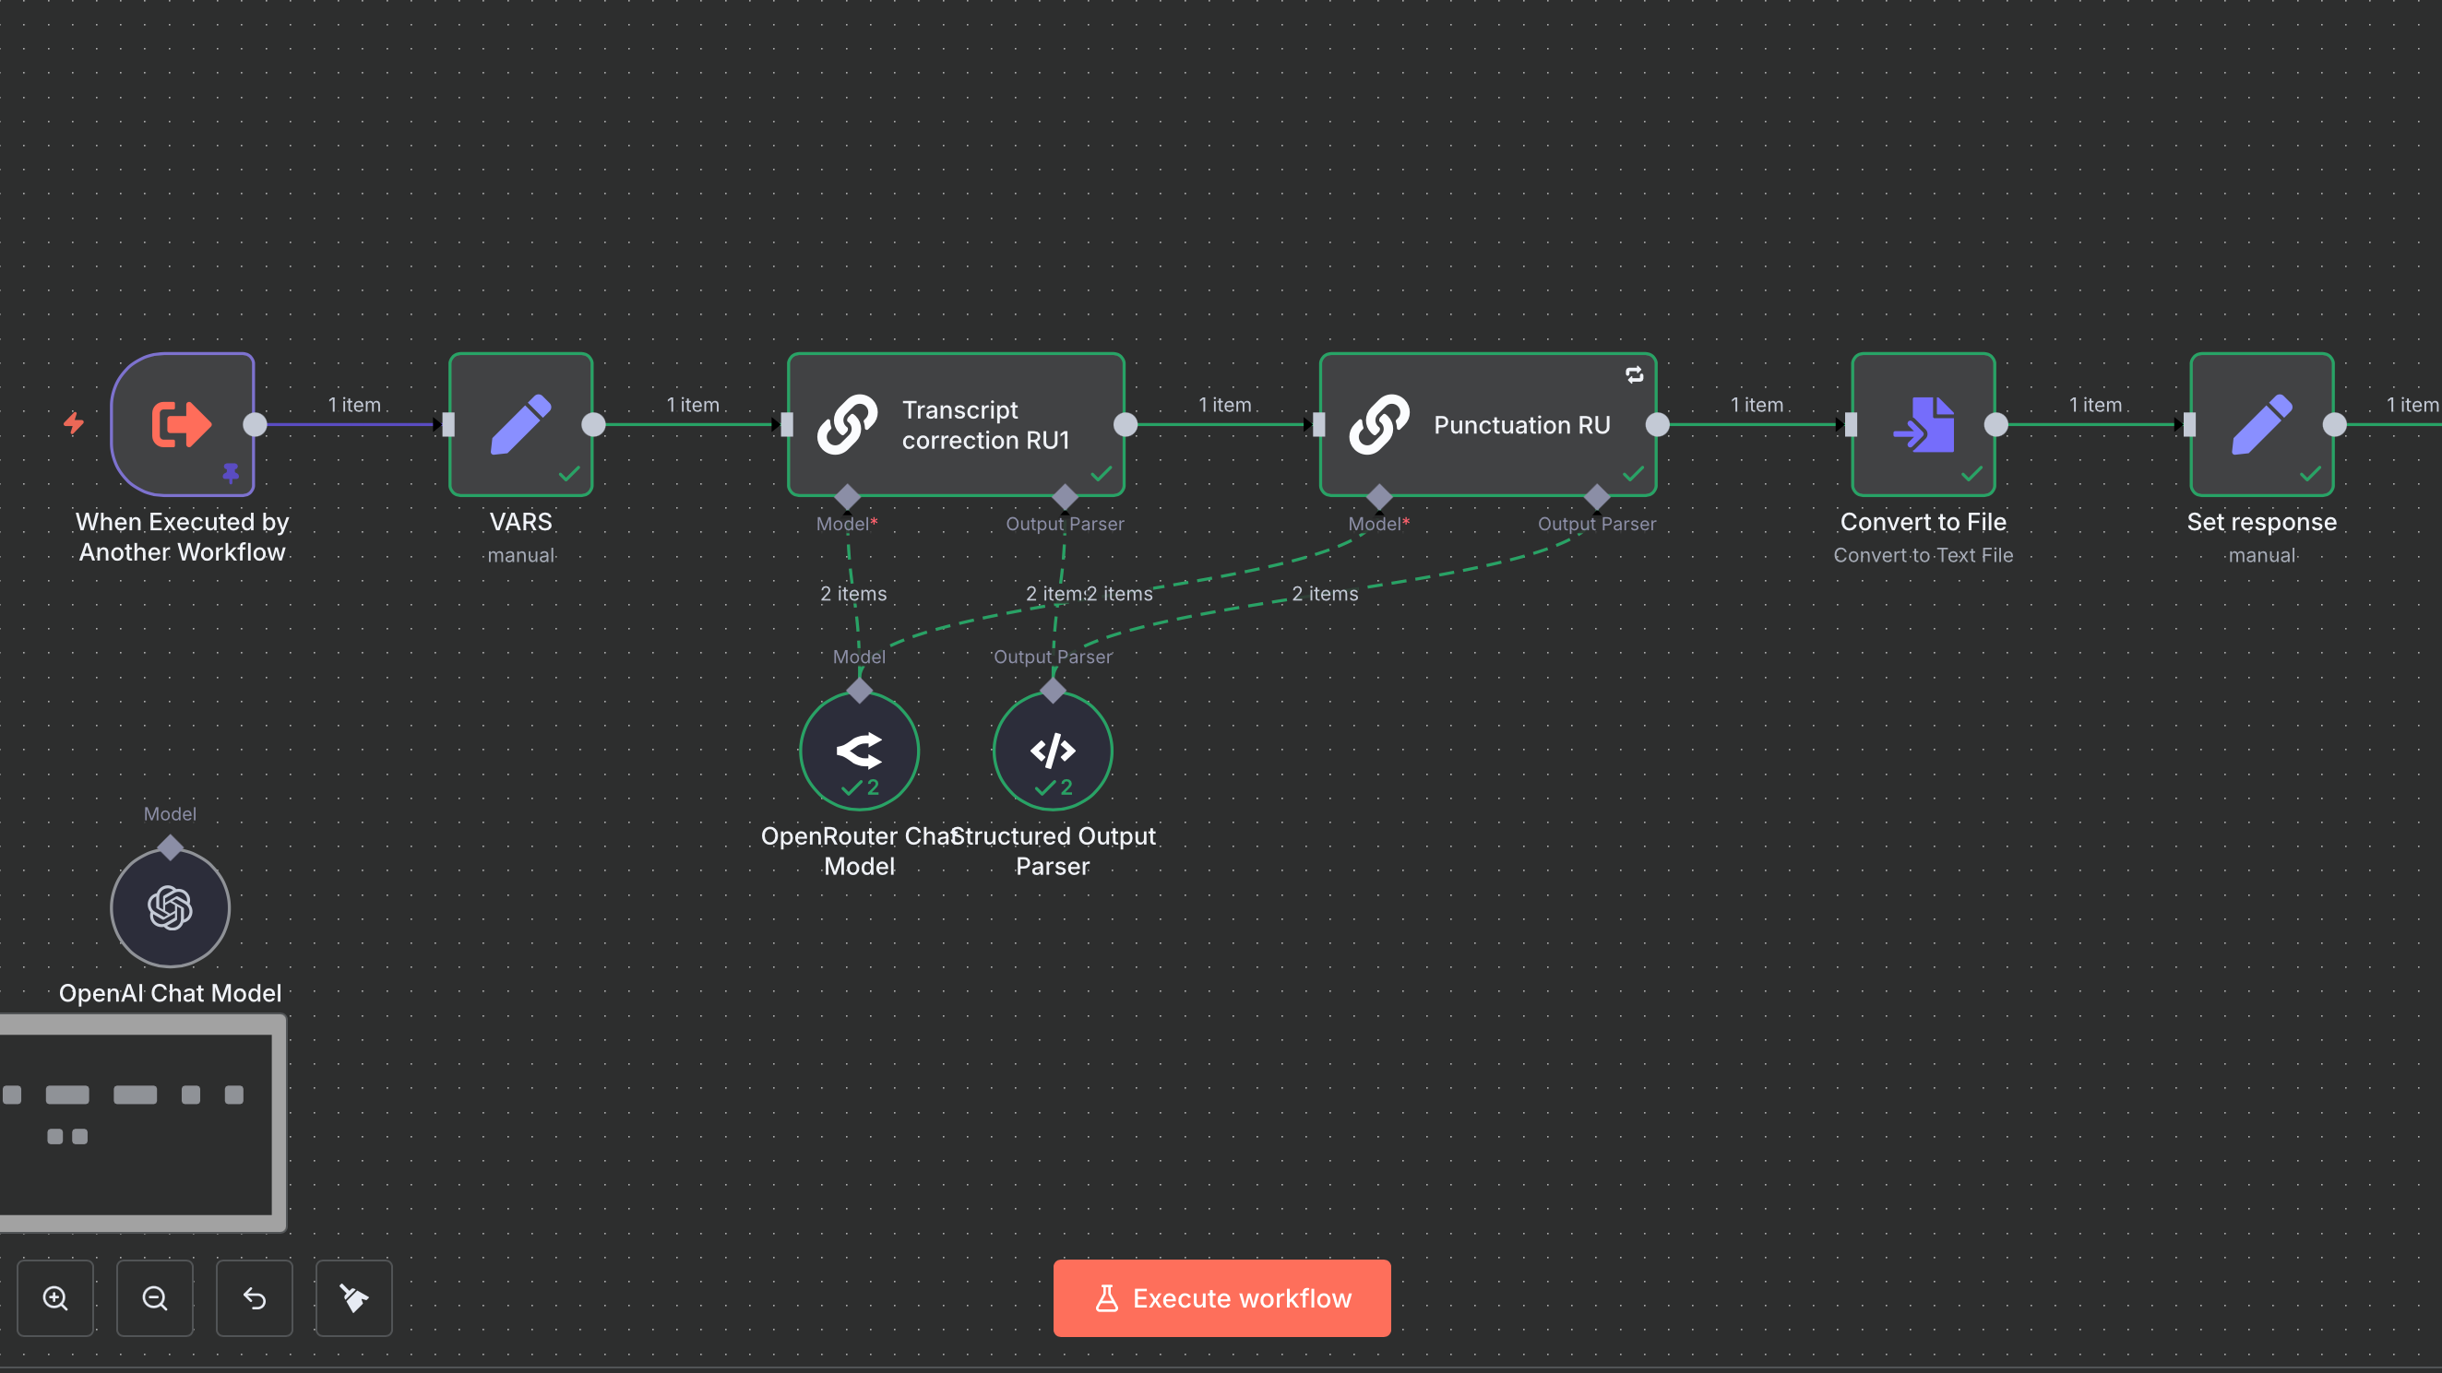The image size is (2442, 1373).
Task: Click the Model connector on Transcript correction RU1
Action: 848,496
